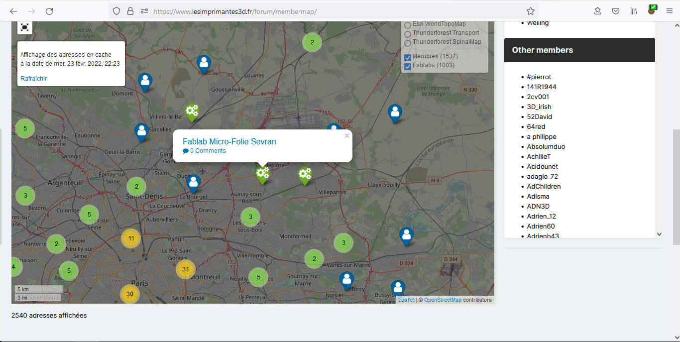This screenshot has height=342, width=680.
Task: Click the member pin near Le Bourget
Action: click(x=194, y=184)
